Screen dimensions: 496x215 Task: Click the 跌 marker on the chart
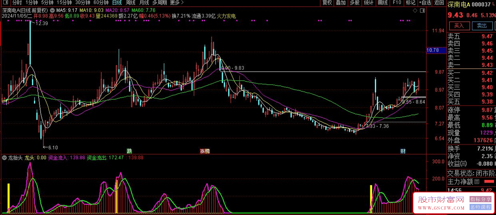pos(129,151)
